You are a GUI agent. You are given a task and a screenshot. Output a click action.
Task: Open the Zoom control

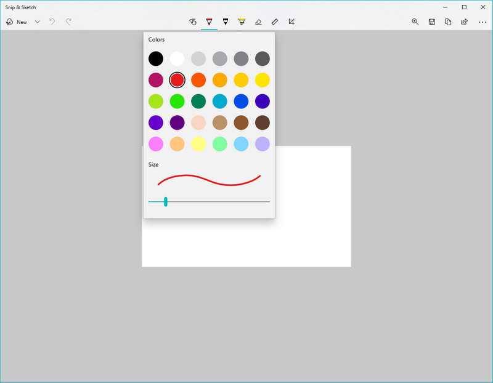415,22
